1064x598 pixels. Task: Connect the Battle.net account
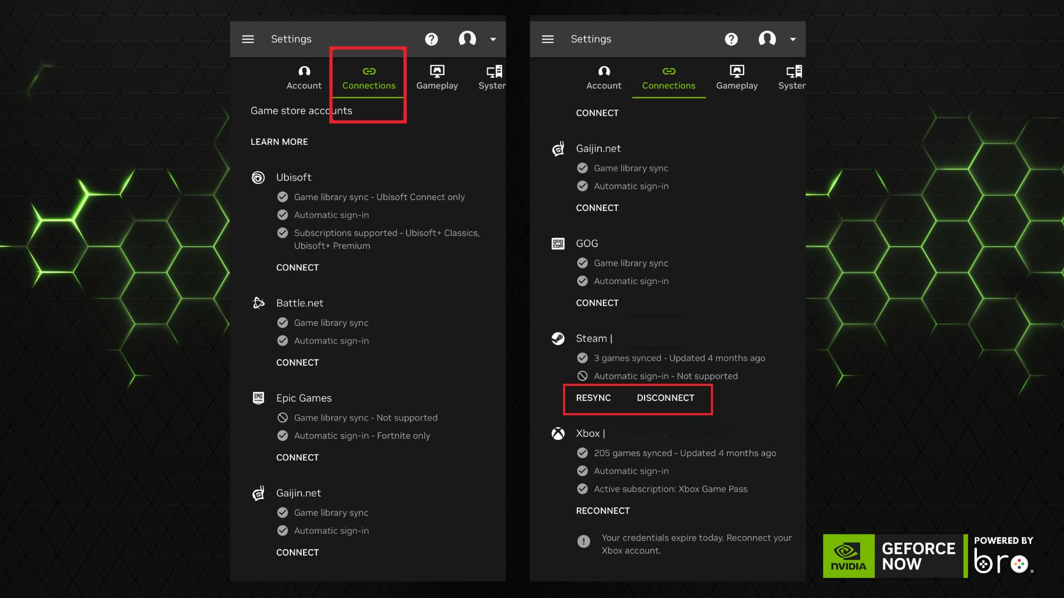297,363
